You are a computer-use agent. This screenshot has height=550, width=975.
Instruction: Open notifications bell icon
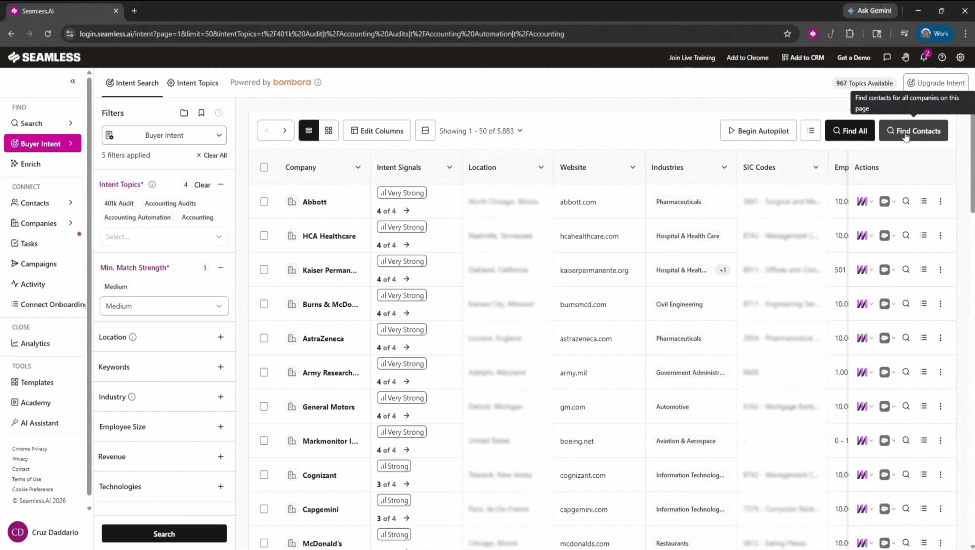(924, 57)
